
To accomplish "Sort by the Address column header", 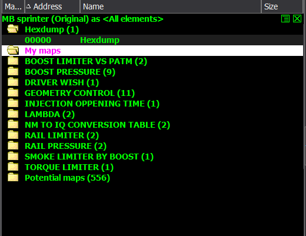I will click(x=52, y=6).
